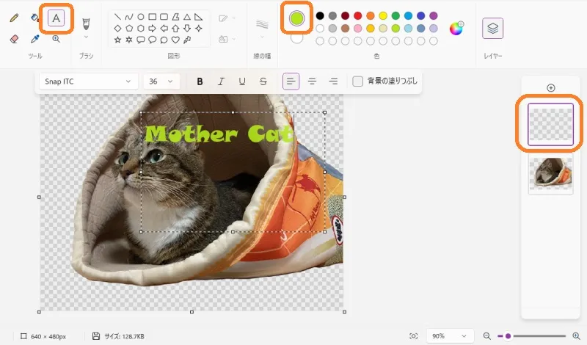Open the line width selector
The width and height of the screenshot is (587, 345).
point(262,29)
